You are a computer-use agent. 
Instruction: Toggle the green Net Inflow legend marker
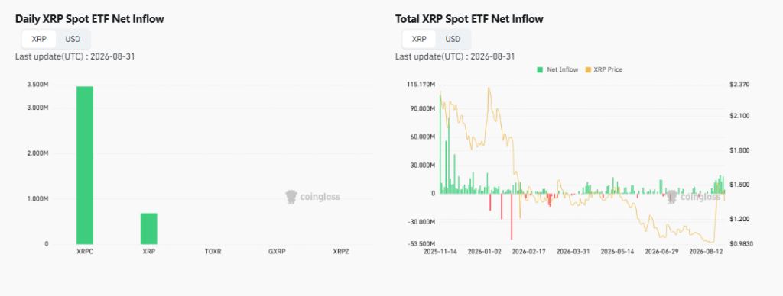(x=540, y=69)
